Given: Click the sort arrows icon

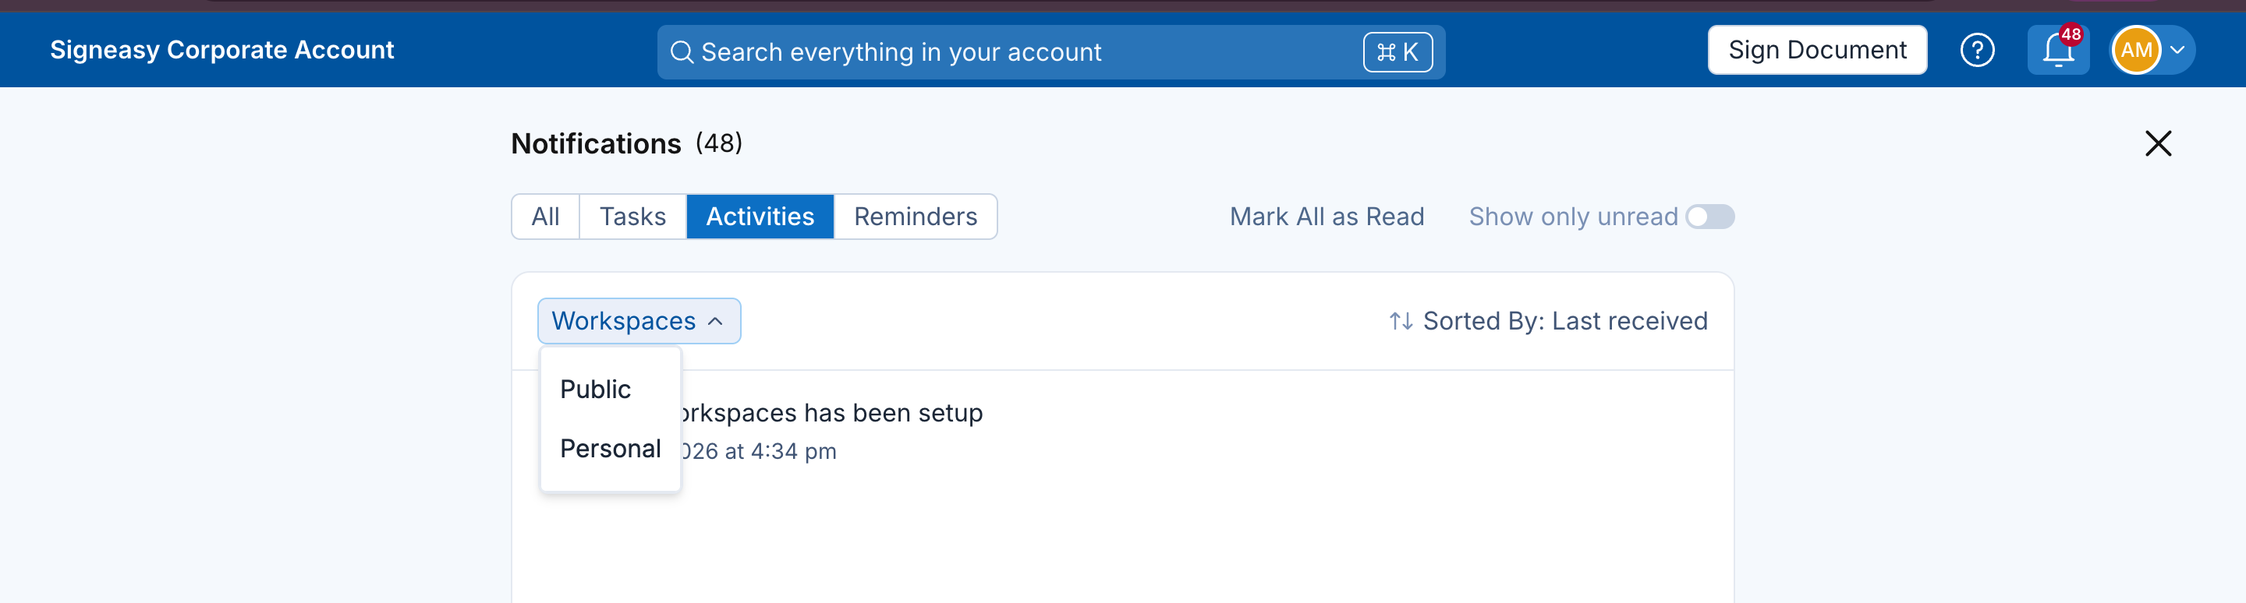Looking at the screenshot, I should tap(1401, 322).
